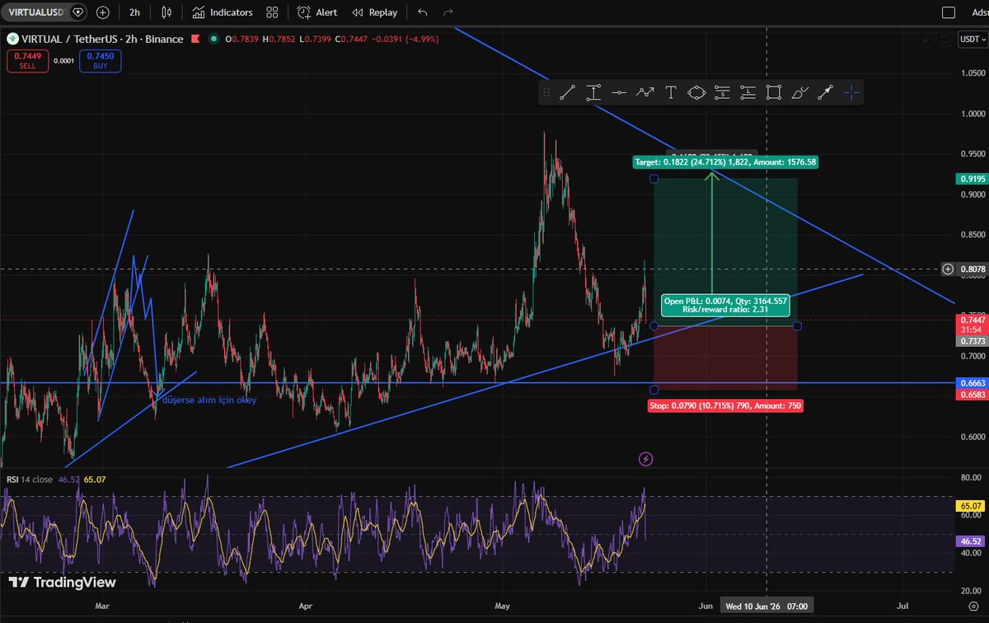Click the position tool's top-left target handle
989x623 pixels.
[654, 179]
